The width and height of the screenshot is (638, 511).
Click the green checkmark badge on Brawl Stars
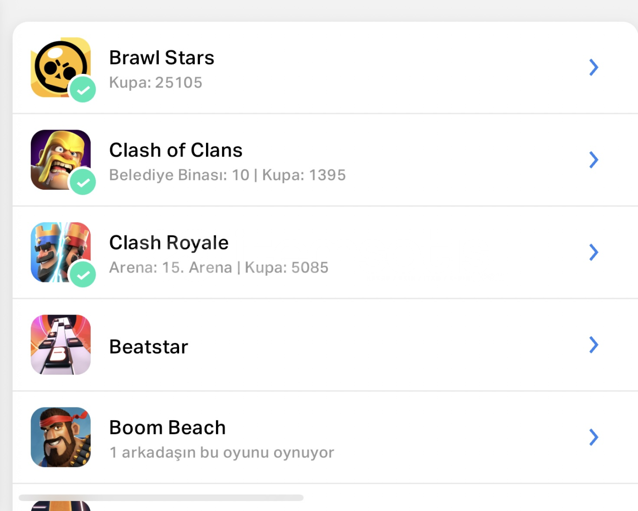coord(83,90)
